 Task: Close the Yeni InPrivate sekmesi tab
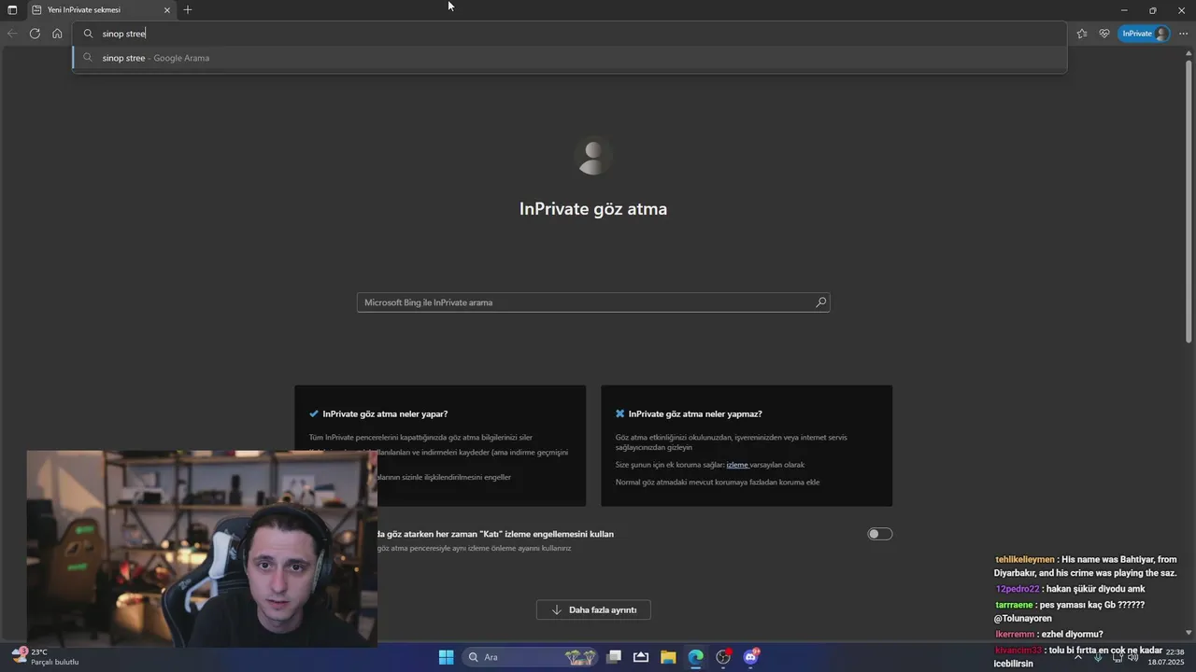167,10
